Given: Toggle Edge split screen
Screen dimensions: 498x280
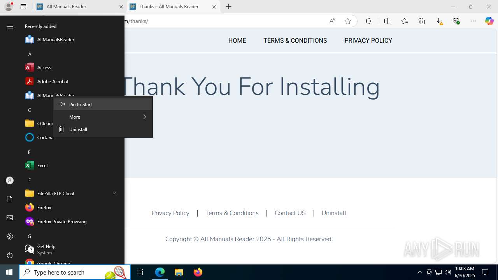Looking at the screenshot, I should (x=387, y=21).
